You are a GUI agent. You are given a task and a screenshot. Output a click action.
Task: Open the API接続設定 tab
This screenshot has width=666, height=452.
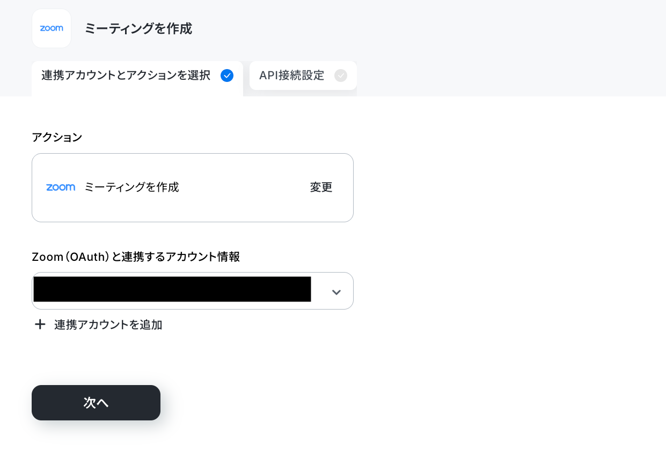[x=303, y=76]
